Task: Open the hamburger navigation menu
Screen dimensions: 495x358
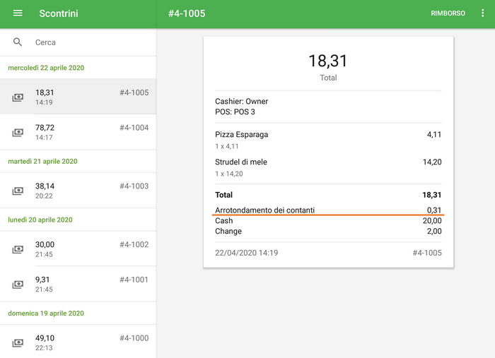Action: pyautogui.click(x=18, y=13)
